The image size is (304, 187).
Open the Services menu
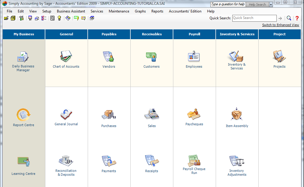click(x=97, y=11)
